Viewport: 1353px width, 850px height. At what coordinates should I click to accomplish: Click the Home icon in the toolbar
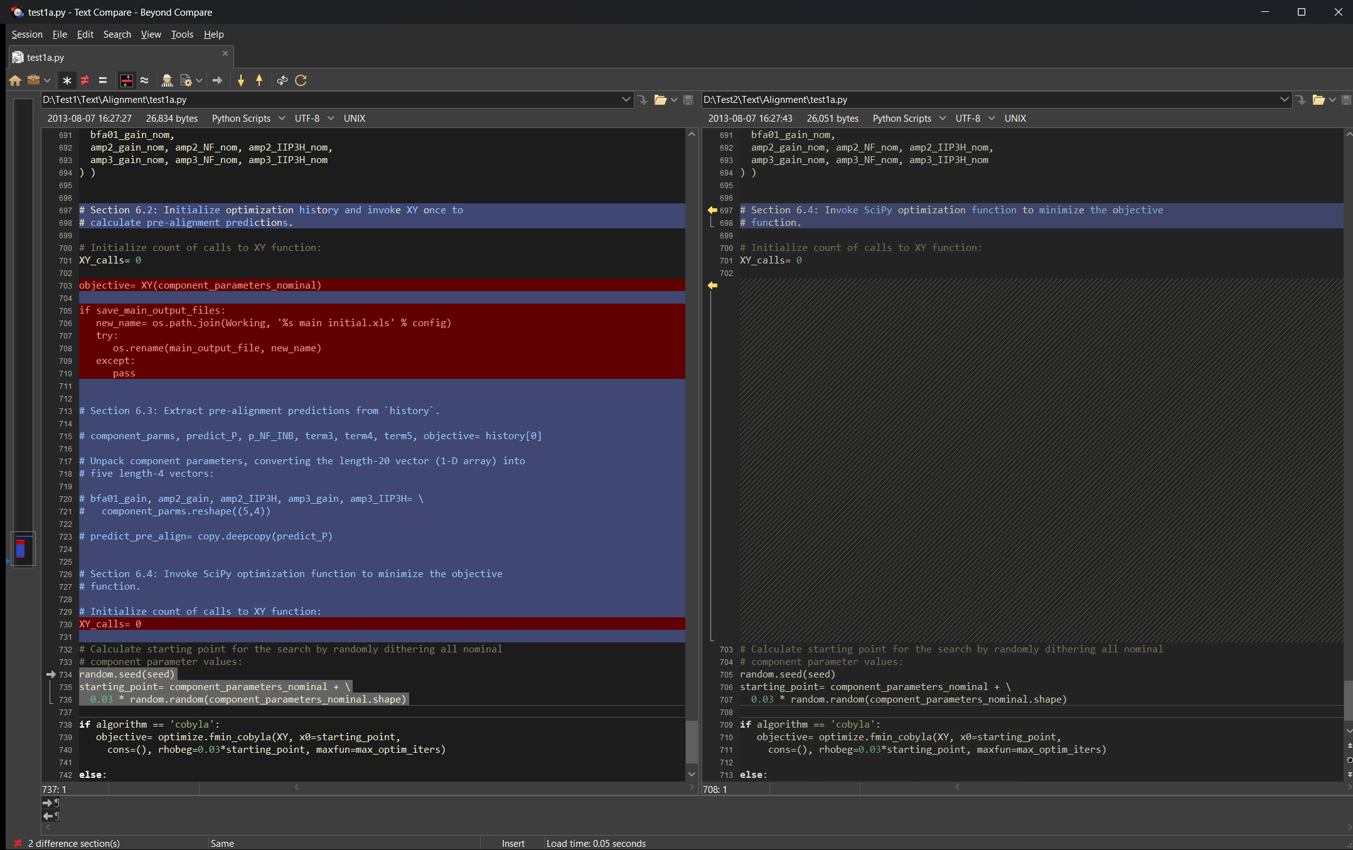[x=15, y=80]
